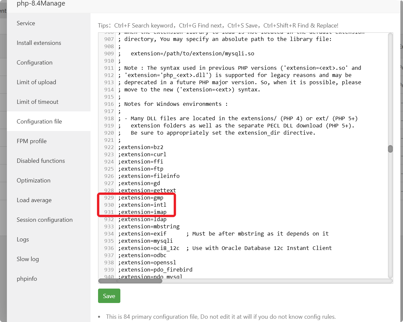View phpinfo section
403x322 pixels.
click(x=49, y=279)
